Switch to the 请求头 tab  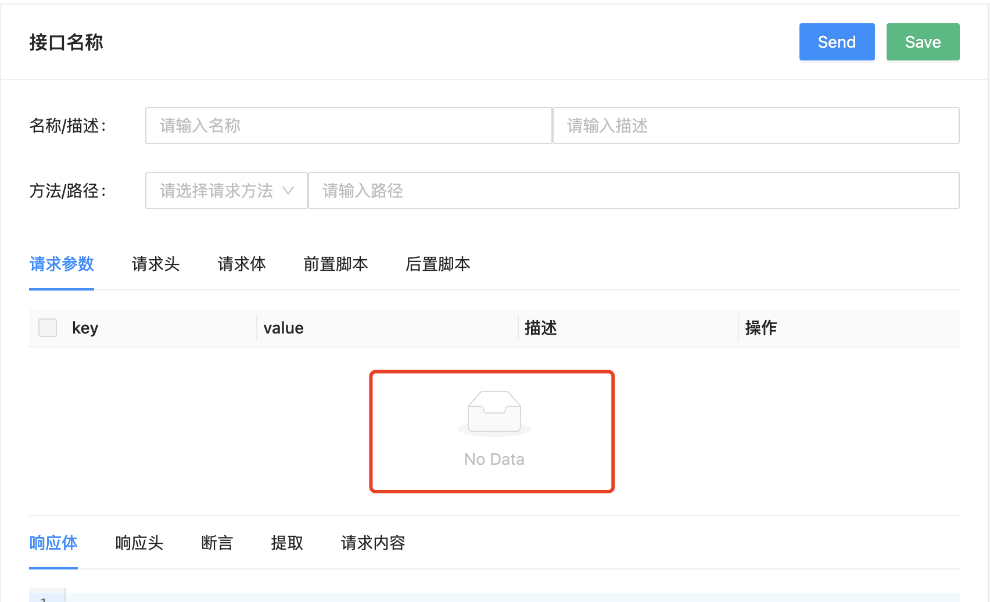click(x=156, y=264)
